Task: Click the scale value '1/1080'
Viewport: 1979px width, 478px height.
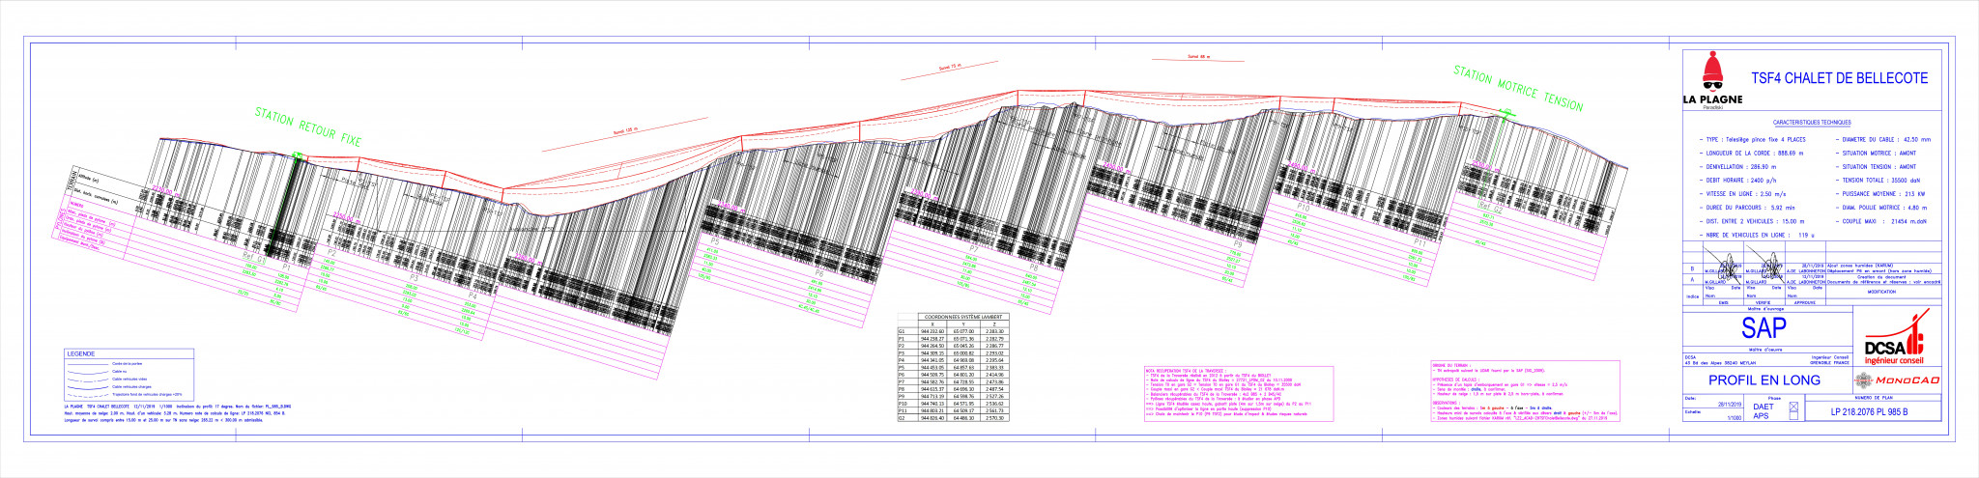Action: [x=1735, y=418]
